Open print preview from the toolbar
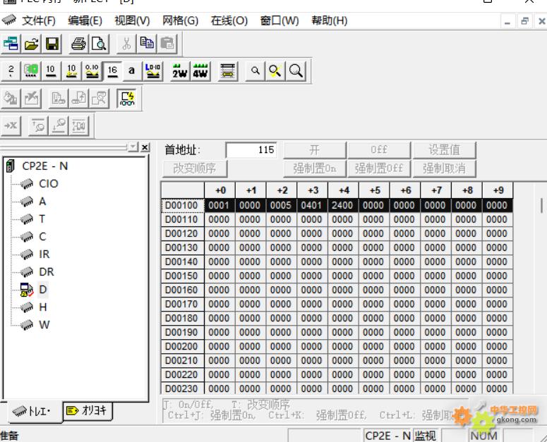This screenshot has width=547, height=442. click(99, 44)
